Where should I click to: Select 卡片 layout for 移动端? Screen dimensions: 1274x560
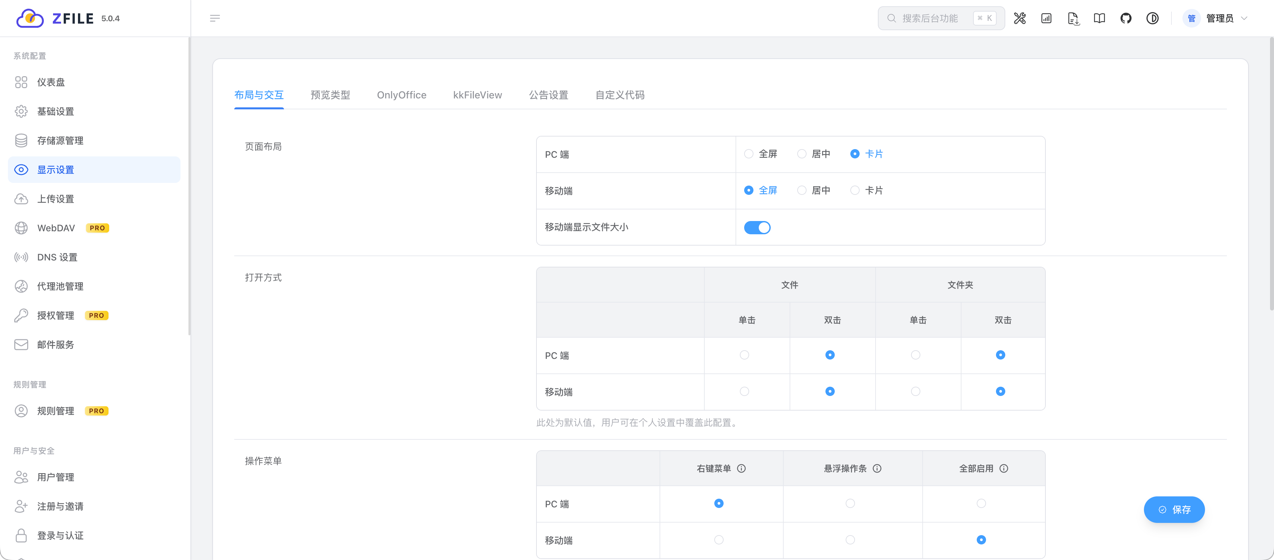tap(866, 190)
